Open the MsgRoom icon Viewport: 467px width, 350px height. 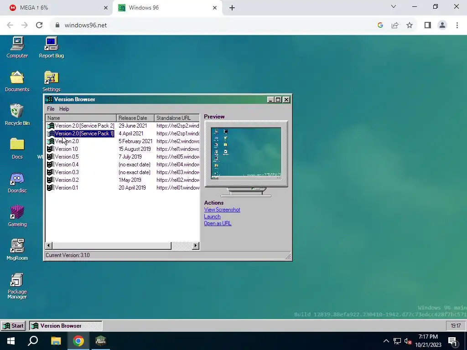click(17, 250)
